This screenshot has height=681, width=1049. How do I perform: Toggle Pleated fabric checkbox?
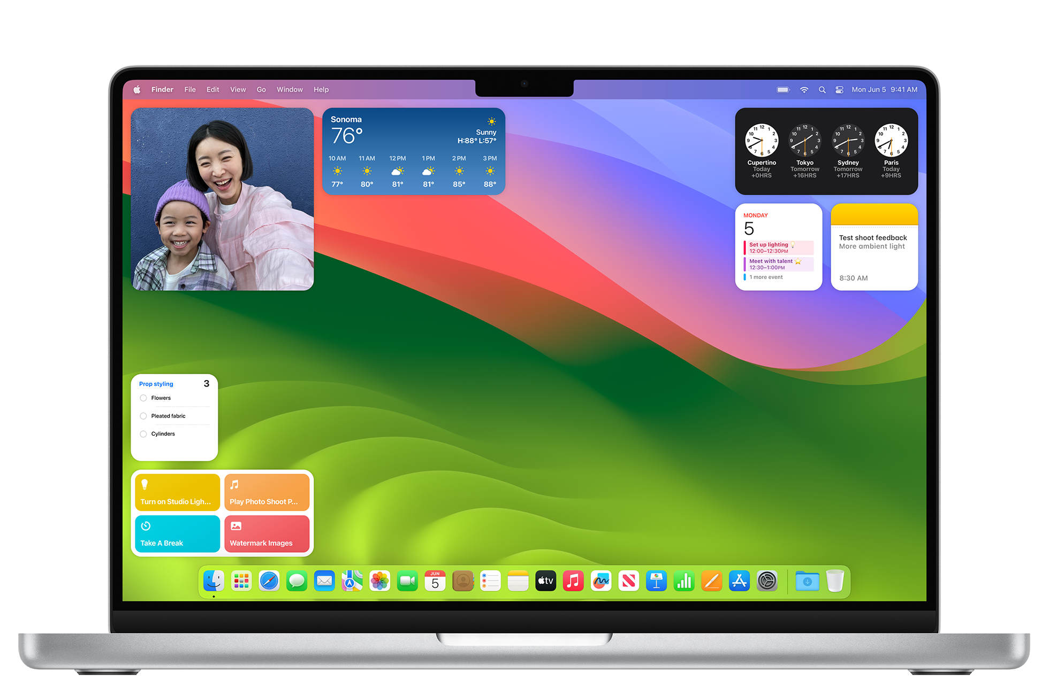pos(142,416)
